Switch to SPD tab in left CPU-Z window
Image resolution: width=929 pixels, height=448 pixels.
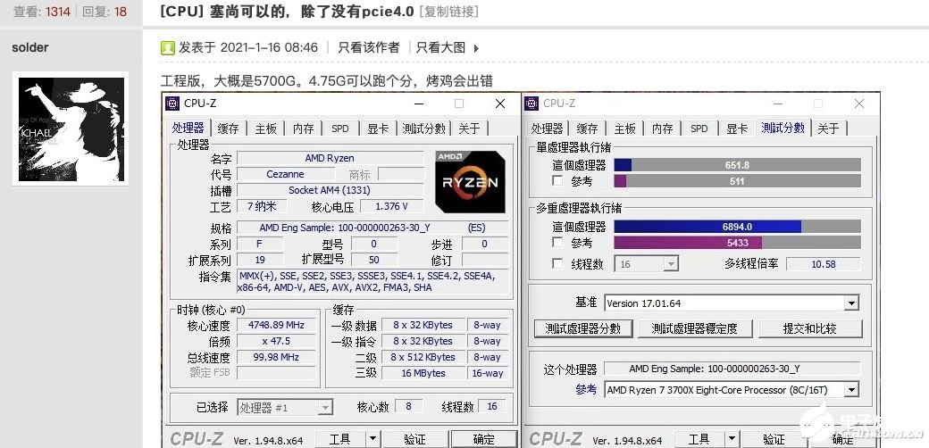pyautogui.click(x=340, y=129)
